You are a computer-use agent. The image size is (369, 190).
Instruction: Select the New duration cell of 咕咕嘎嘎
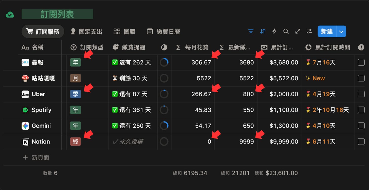pos(328,78)
